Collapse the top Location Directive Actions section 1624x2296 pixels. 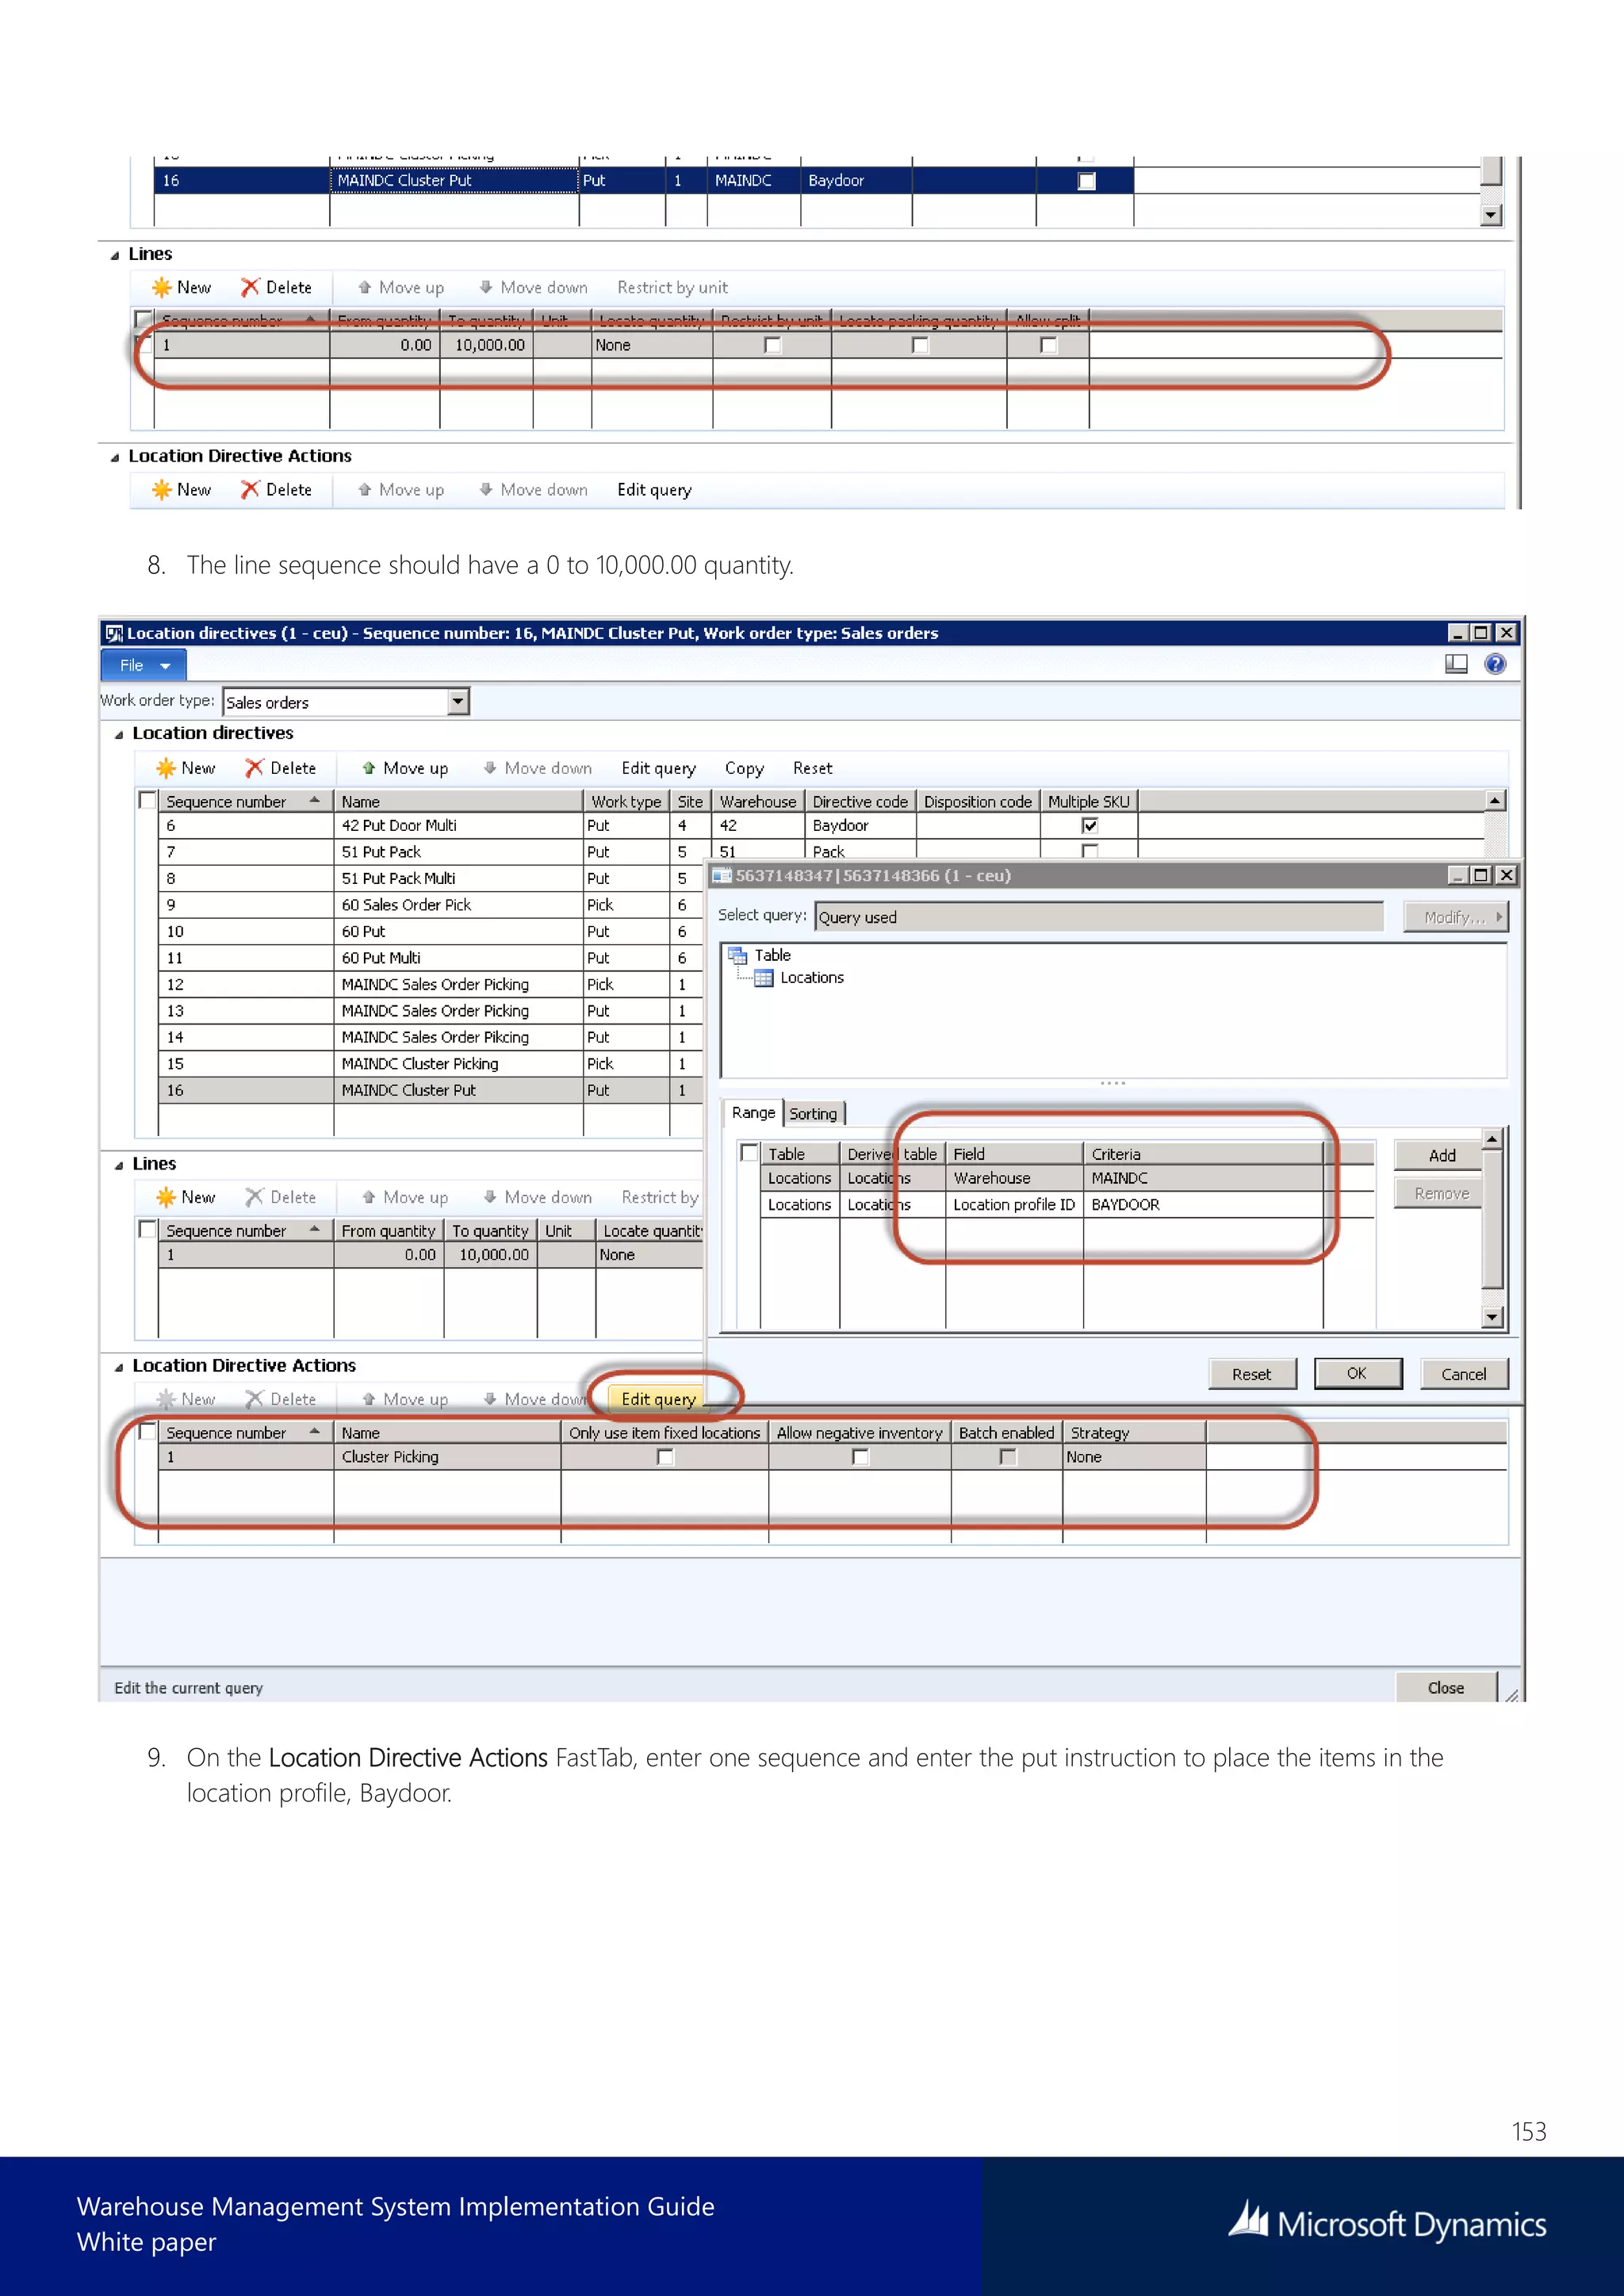coord(115,457)
